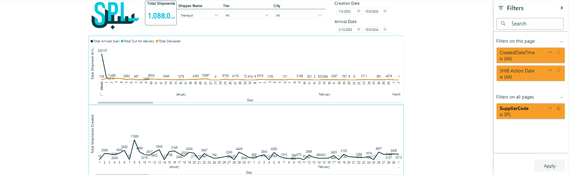Collapse the Filters pane with the double-chevron

(x=562, y=8)
